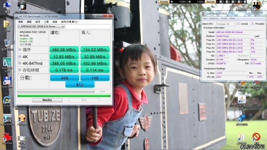Open first menu 檔案 in AS SSD Benchmark
The width and height of the screenshot is (267, 150).
[20, 22]
